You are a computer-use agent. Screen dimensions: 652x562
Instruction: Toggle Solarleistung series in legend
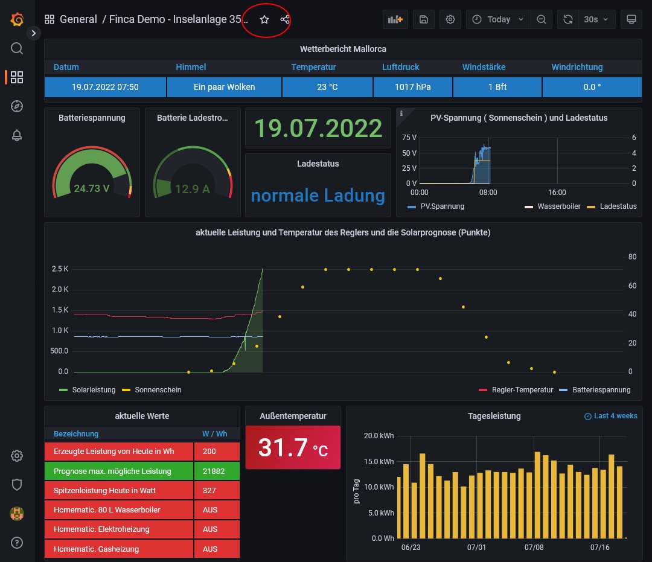pyautogui.click(x=94, y=390)
